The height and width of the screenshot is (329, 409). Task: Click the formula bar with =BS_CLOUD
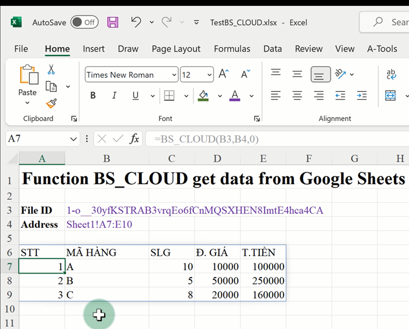tap(278, 139)
